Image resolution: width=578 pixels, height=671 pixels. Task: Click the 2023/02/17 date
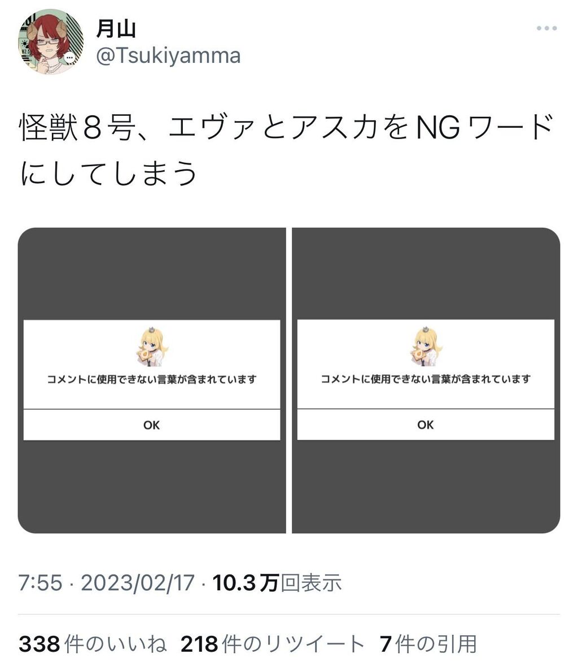point(138,583)
